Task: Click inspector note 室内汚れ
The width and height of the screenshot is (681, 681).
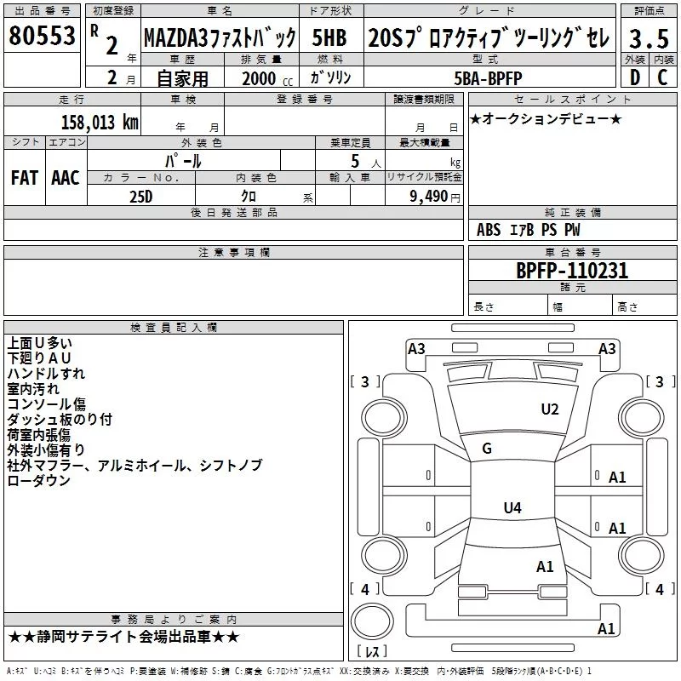Action: click(x=33, y=388)
